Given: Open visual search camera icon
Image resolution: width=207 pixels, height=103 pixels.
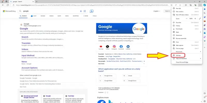Looking at the screenshot, I should point(85,11).
